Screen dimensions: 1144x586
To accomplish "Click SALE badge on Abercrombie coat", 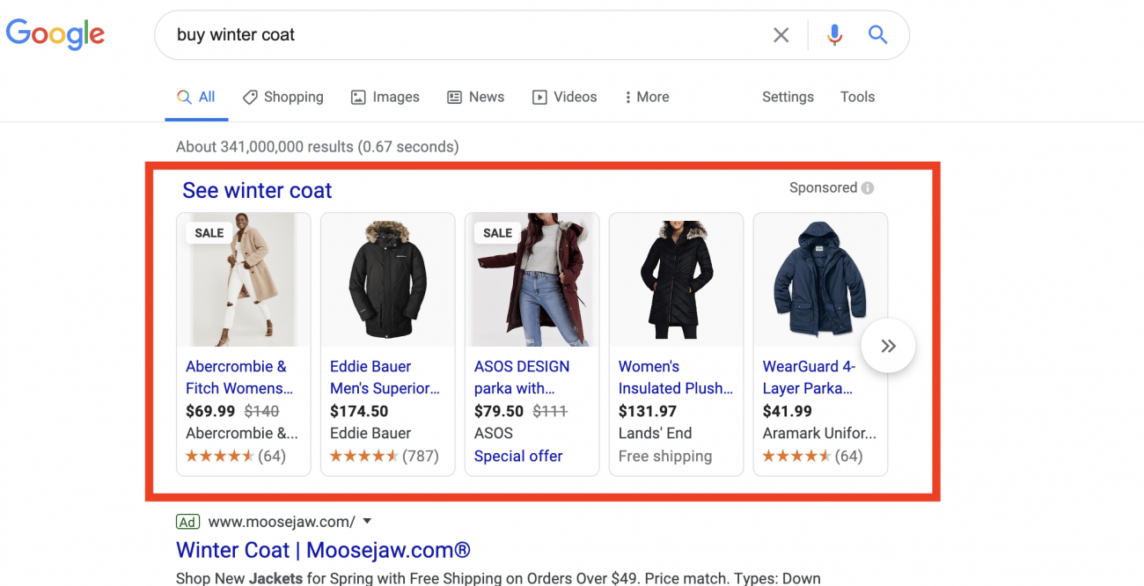I will [x=209, y=233].
